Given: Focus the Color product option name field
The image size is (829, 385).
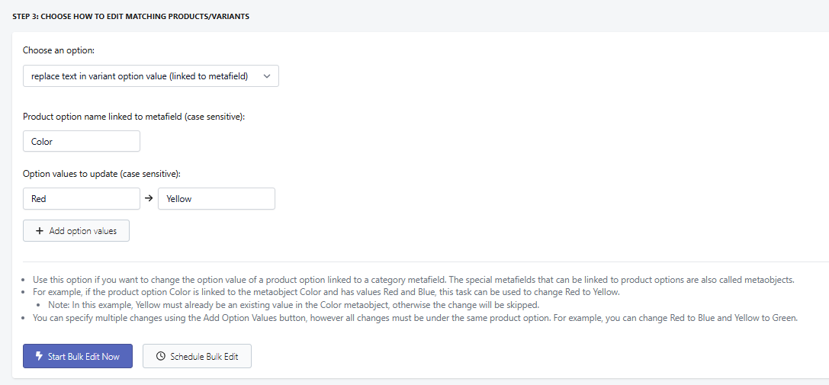Looking at the screenshot, I should click(82, 142).
